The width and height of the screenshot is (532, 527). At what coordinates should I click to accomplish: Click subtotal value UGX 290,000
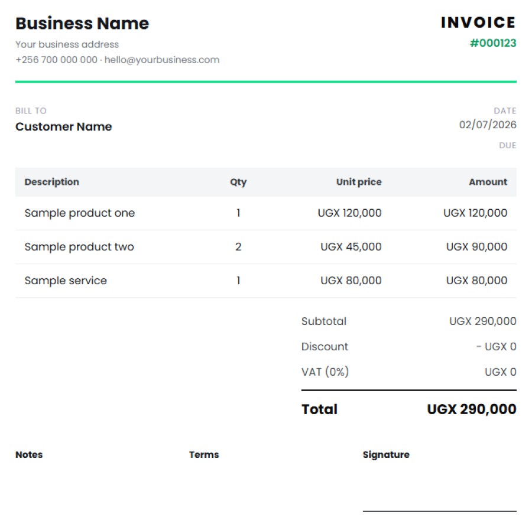483,321
